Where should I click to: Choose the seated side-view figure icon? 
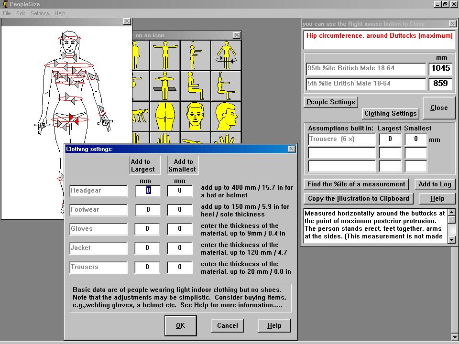196,86
